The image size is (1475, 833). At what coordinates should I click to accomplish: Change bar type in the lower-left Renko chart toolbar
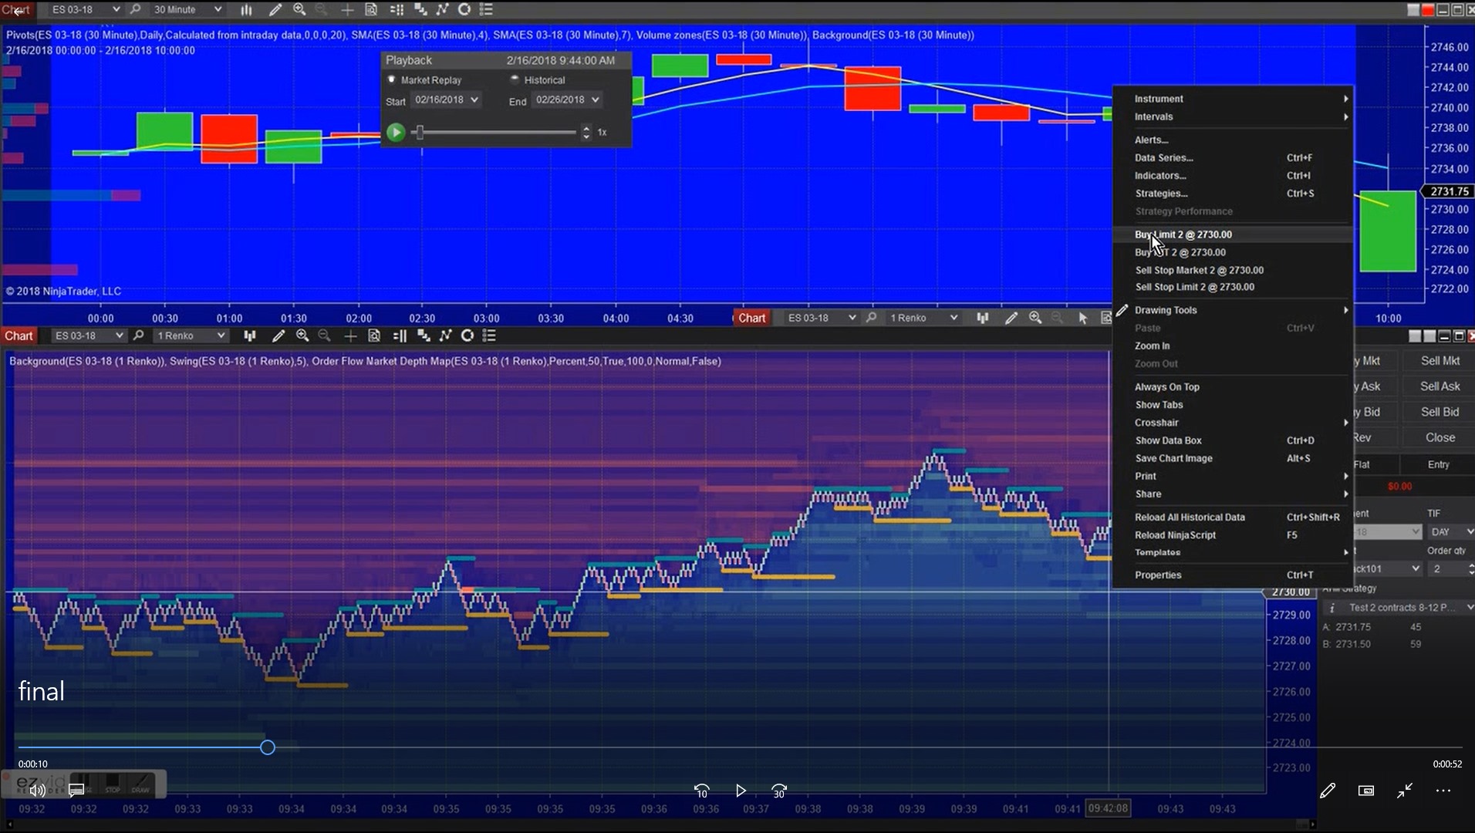pos(249,336)
